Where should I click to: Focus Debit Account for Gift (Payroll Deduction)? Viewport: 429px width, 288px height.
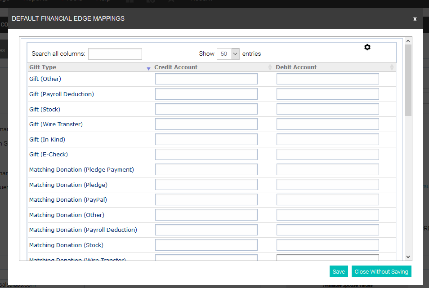[328, 94]
